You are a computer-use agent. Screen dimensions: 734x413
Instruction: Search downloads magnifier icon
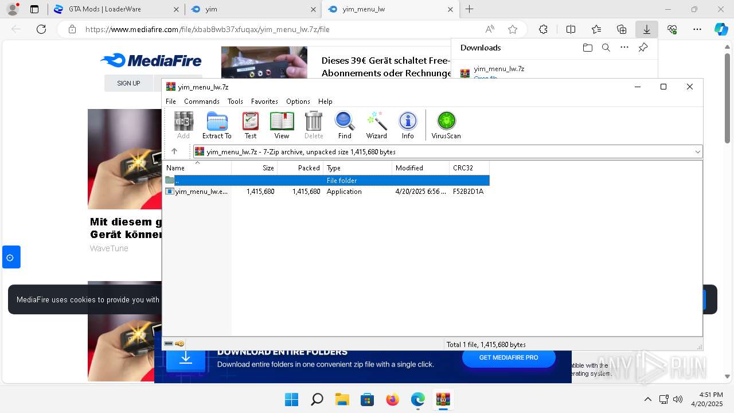pos(606,48)
